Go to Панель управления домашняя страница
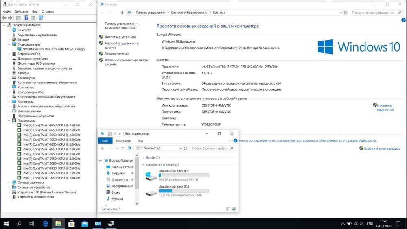The width and height of the screenshot is (407, 229). (121, 26)
